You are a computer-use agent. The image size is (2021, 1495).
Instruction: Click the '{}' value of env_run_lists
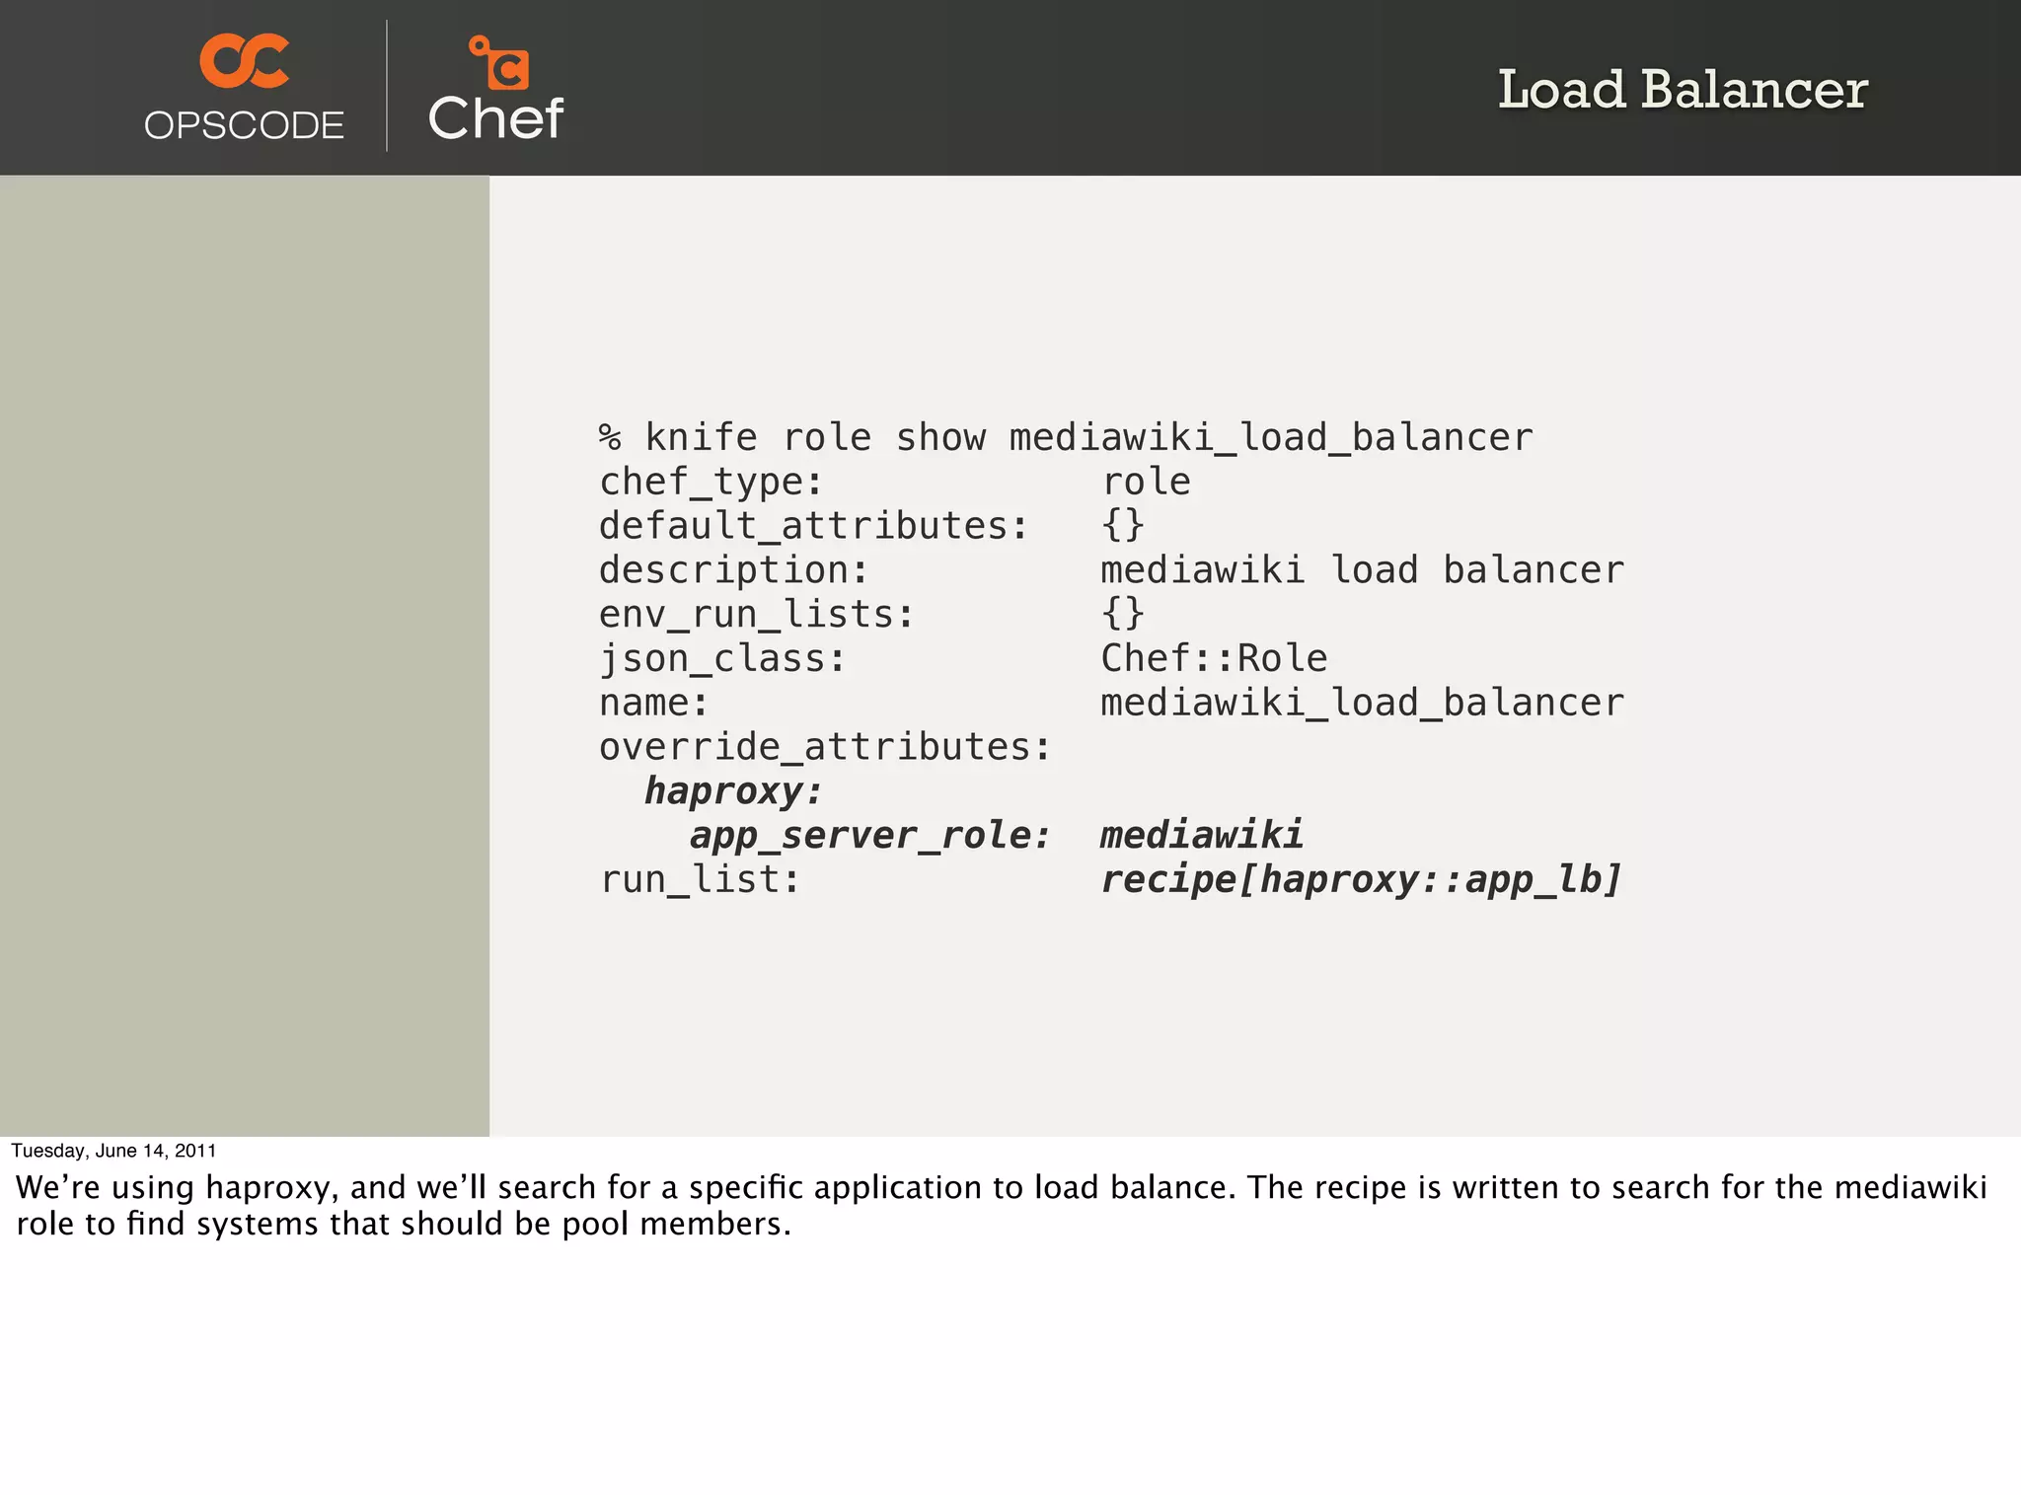click(1123, 613)
